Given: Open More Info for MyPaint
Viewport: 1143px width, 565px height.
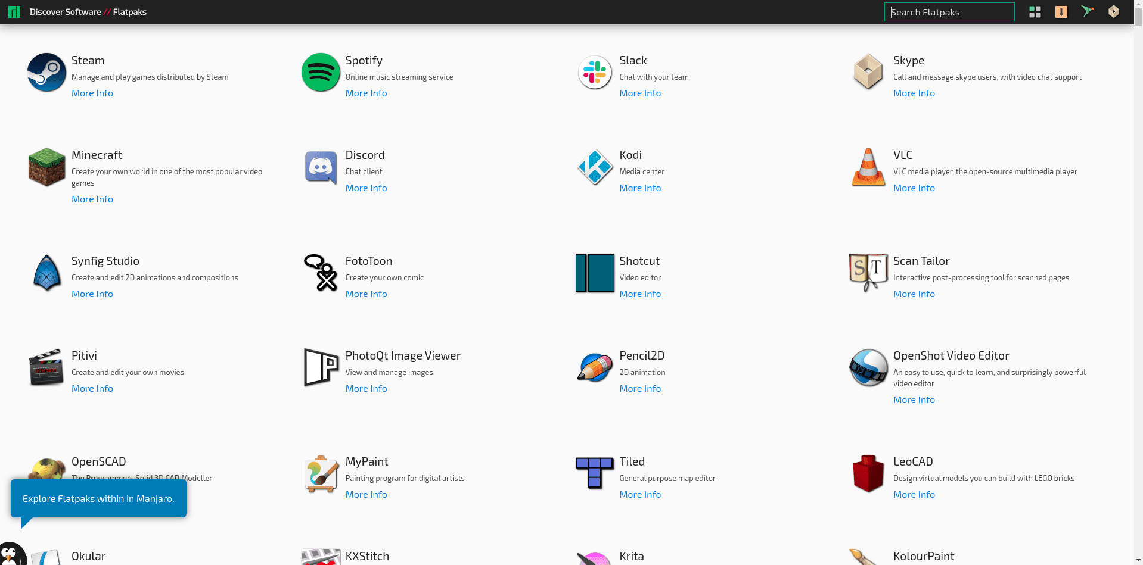Looking at the screenshot, I should (x=366, y=495).
